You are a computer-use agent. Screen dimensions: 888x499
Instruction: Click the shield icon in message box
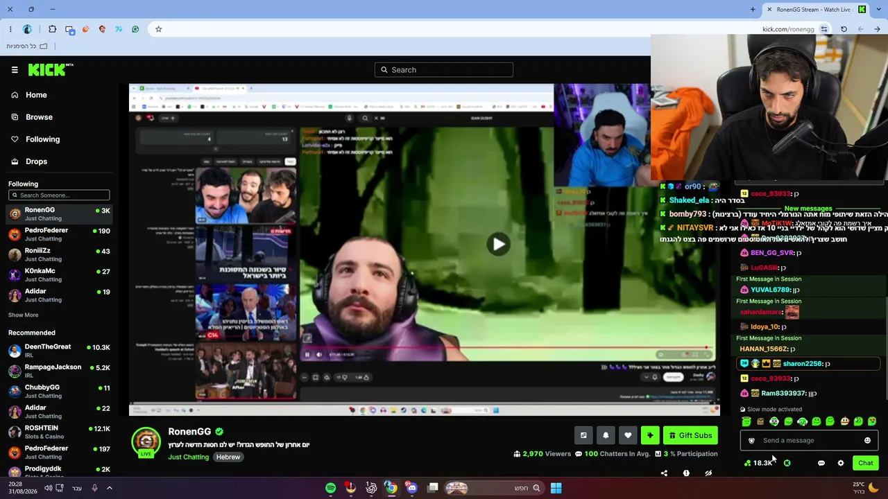[751, 441]
